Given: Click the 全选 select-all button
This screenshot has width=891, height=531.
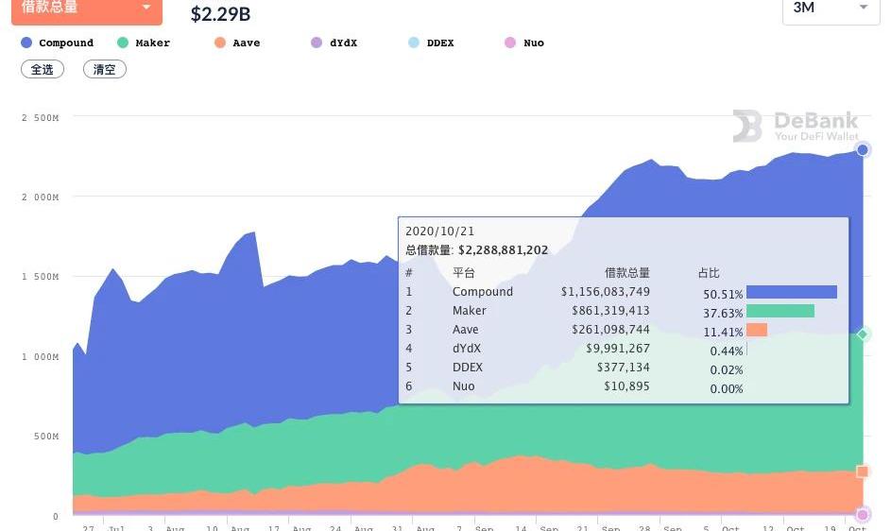Looking at the screenshot, I should [43, 69].
